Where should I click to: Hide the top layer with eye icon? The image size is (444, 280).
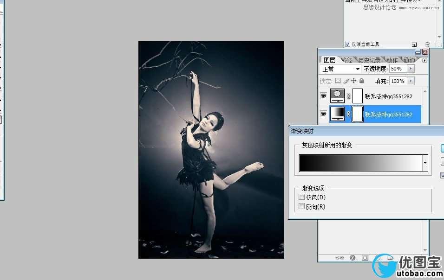click(323, 96)
